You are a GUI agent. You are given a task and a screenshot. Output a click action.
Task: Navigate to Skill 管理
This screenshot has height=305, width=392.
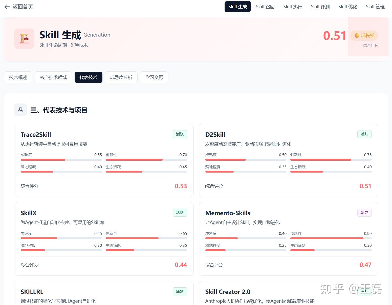(375, 7)
